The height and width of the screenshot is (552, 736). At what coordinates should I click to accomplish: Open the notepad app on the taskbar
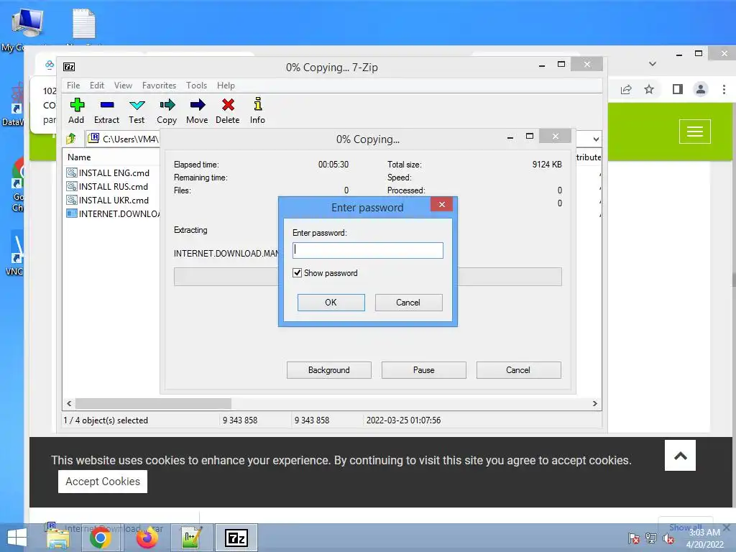(191, 538)
